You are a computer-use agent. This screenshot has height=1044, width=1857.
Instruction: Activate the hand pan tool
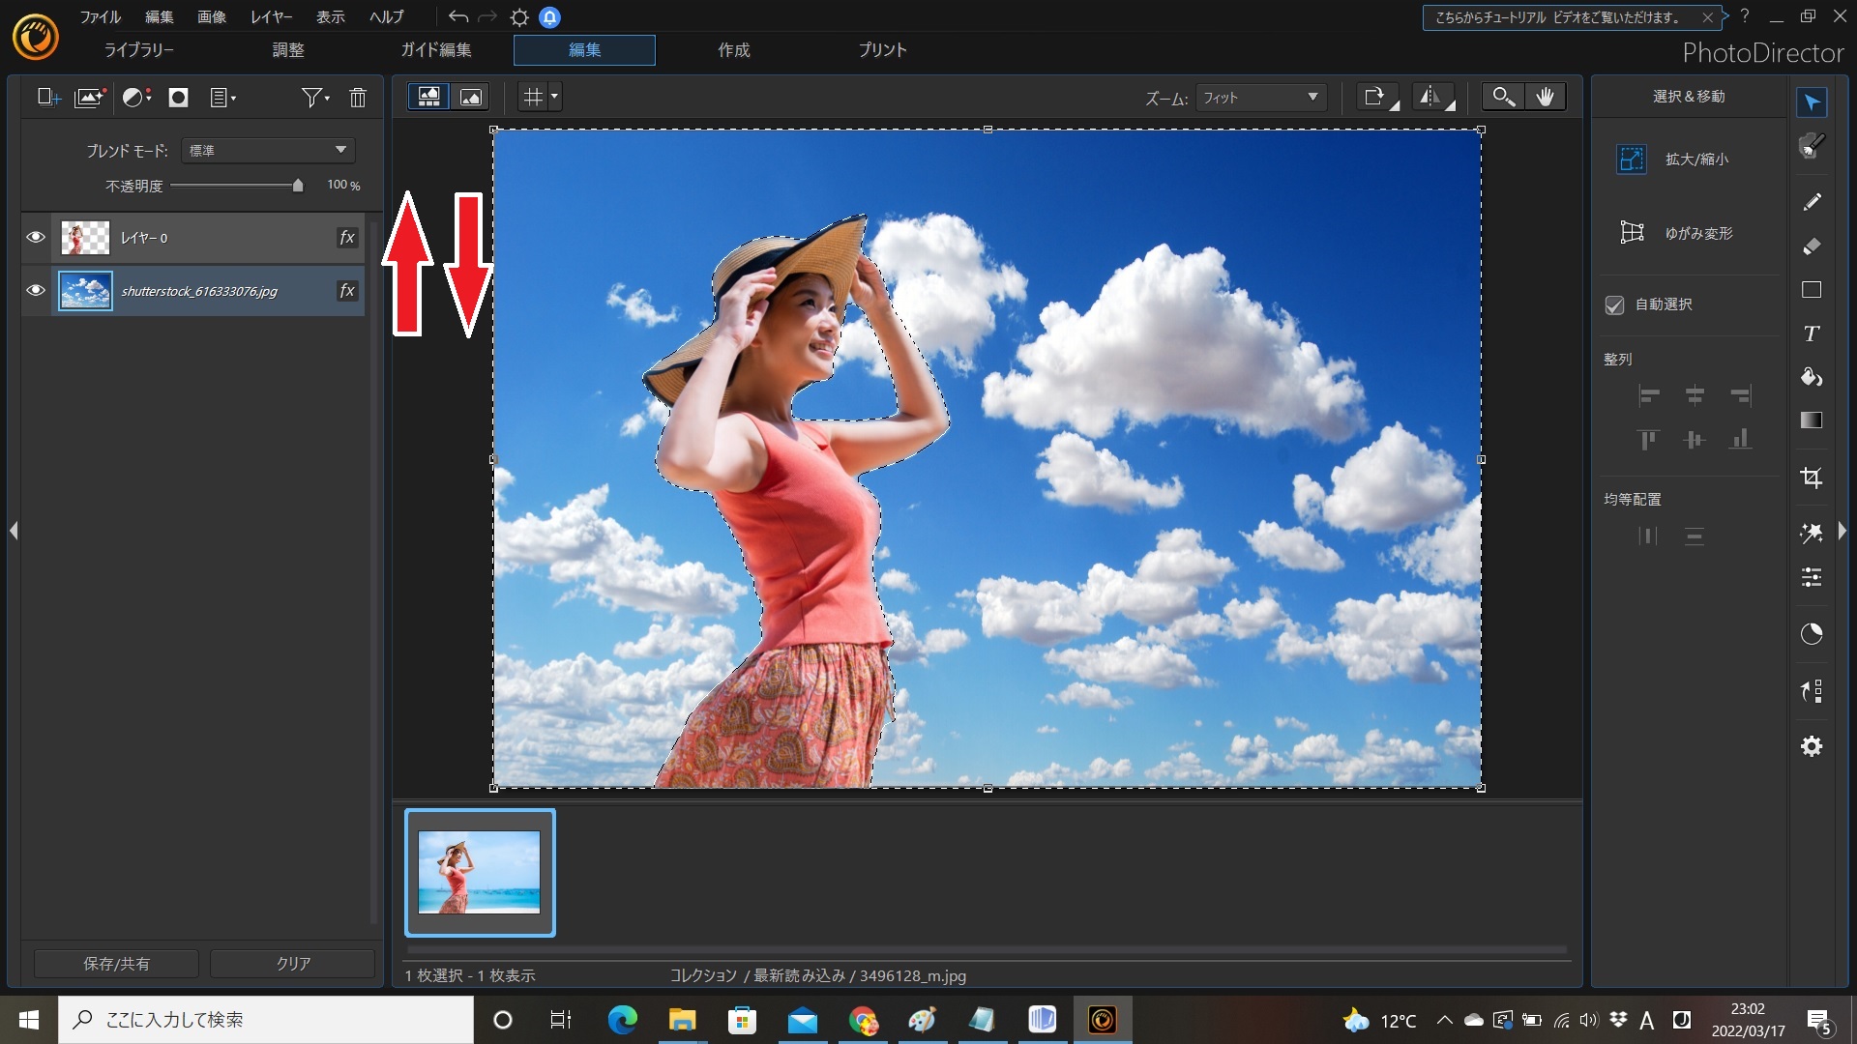tap(1546, 97)
